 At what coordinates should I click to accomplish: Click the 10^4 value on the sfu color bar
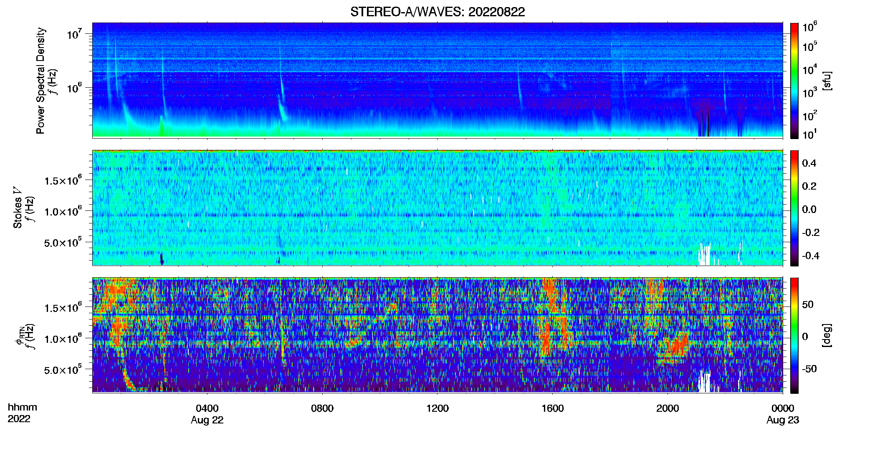(x=810, y=70)
